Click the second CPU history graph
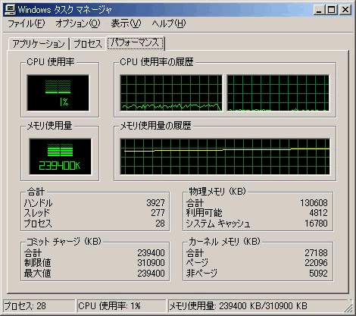 pos(278,92)
